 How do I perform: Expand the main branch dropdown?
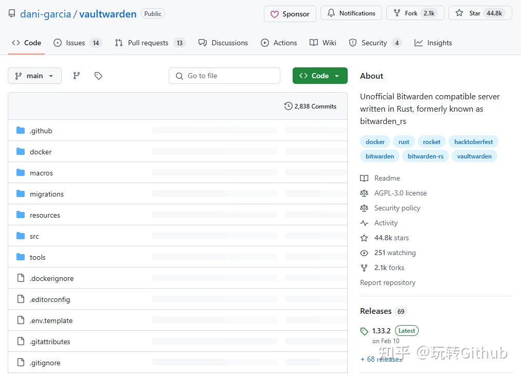click(34, 76)
